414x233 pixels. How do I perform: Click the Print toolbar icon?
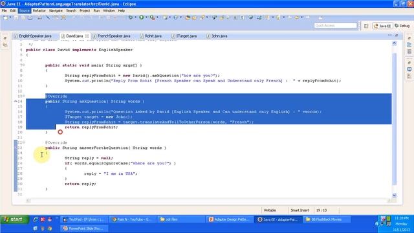39,17
